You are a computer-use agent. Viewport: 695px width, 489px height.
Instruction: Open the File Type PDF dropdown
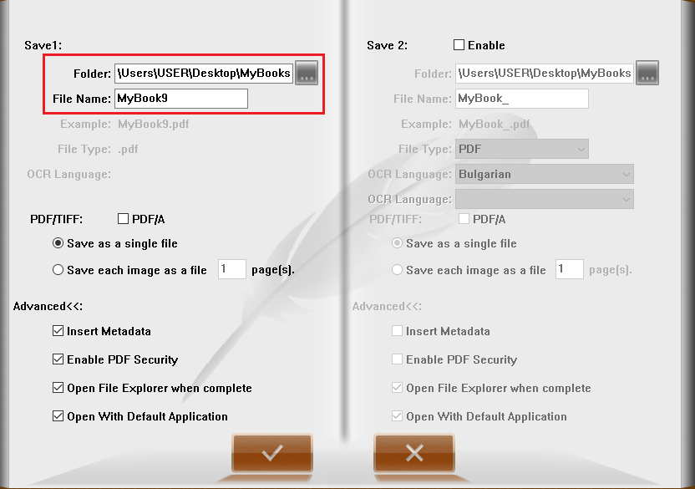[x=521, y=149]
